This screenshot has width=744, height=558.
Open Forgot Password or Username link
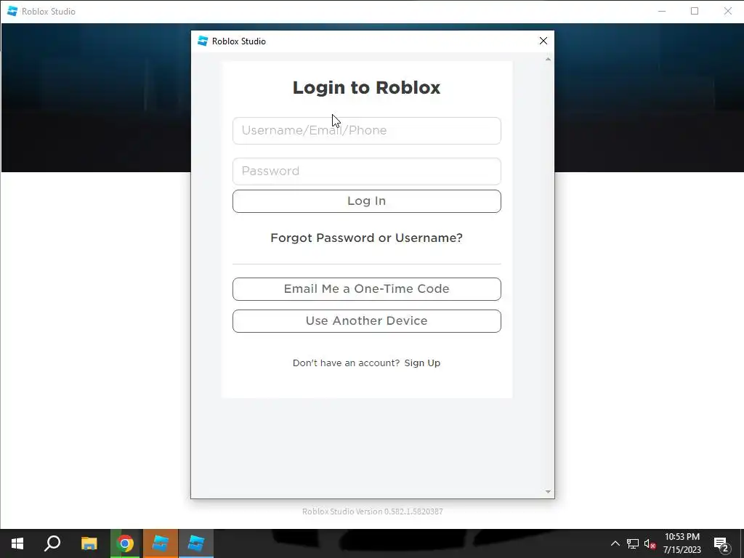(x=366, y=238)
